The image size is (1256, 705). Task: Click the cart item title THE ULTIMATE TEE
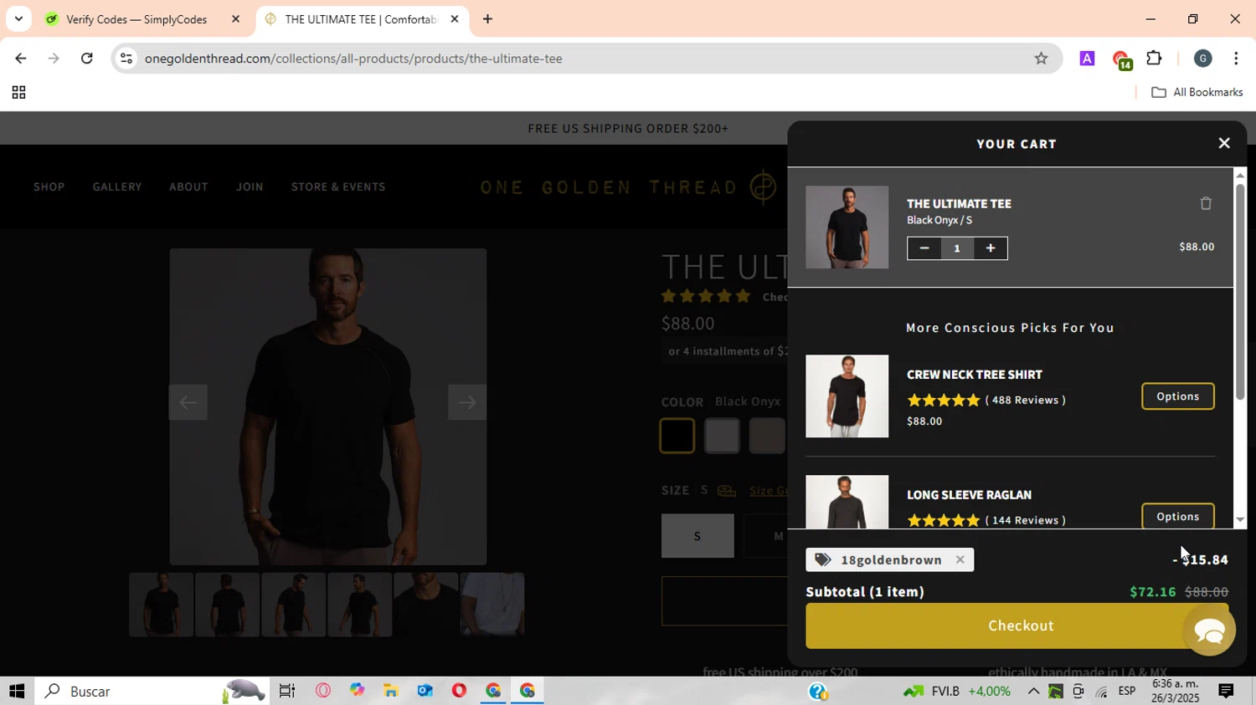[959, 203]
